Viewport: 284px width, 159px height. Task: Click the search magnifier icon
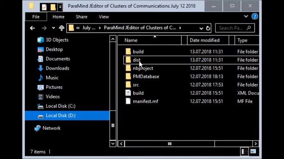point(249,28)
